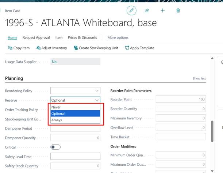This screenshot has width=223, height=173.
Task: Click the Usage Data Supplier label
Action: (23, 62)
